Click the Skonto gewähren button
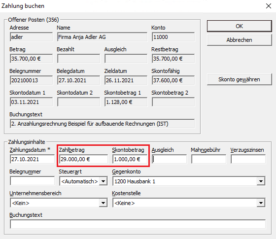The image size is (276, 239). 239,79
